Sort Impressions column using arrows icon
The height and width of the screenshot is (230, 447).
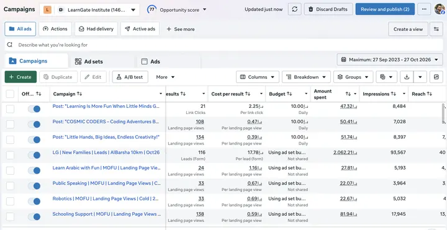click(394, 94)
